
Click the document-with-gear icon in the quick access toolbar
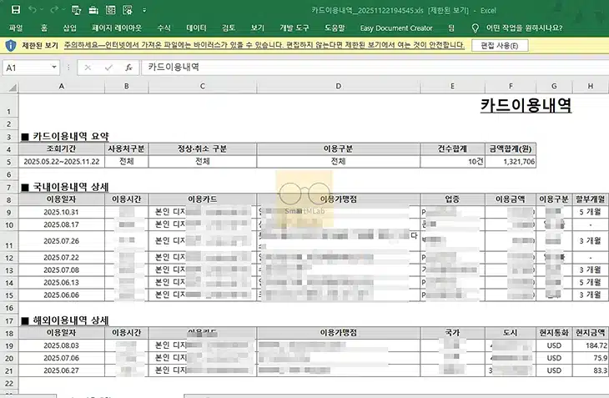point(128,10)
